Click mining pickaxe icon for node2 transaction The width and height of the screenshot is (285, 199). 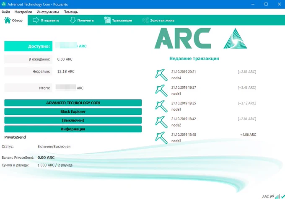tap(161, 122)
